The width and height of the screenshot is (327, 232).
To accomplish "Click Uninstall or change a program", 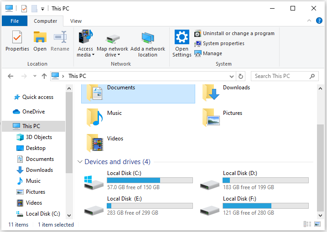I will tap(234, 33).
